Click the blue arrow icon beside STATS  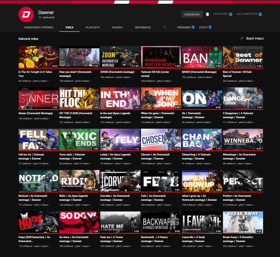point(211,27)
